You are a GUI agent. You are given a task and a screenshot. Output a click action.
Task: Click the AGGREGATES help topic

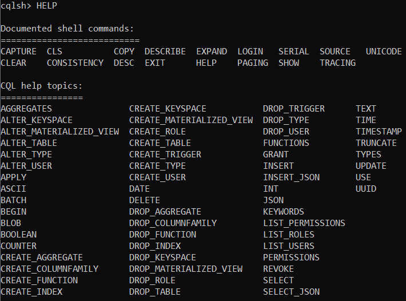[26, 109]
